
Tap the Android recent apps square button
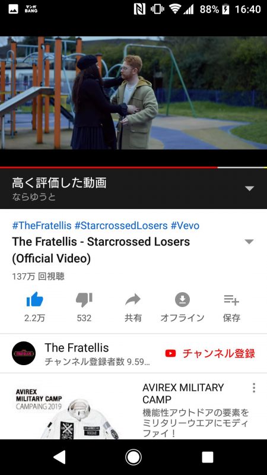pos(208,457)
